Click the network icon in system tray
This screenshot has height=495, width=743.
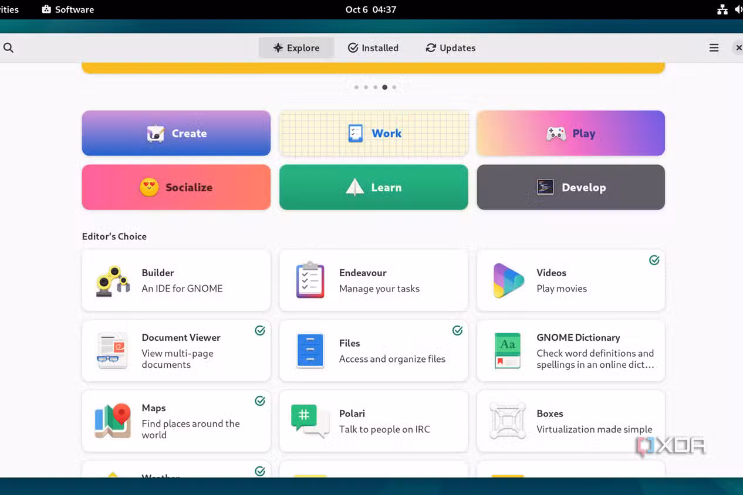722,9
